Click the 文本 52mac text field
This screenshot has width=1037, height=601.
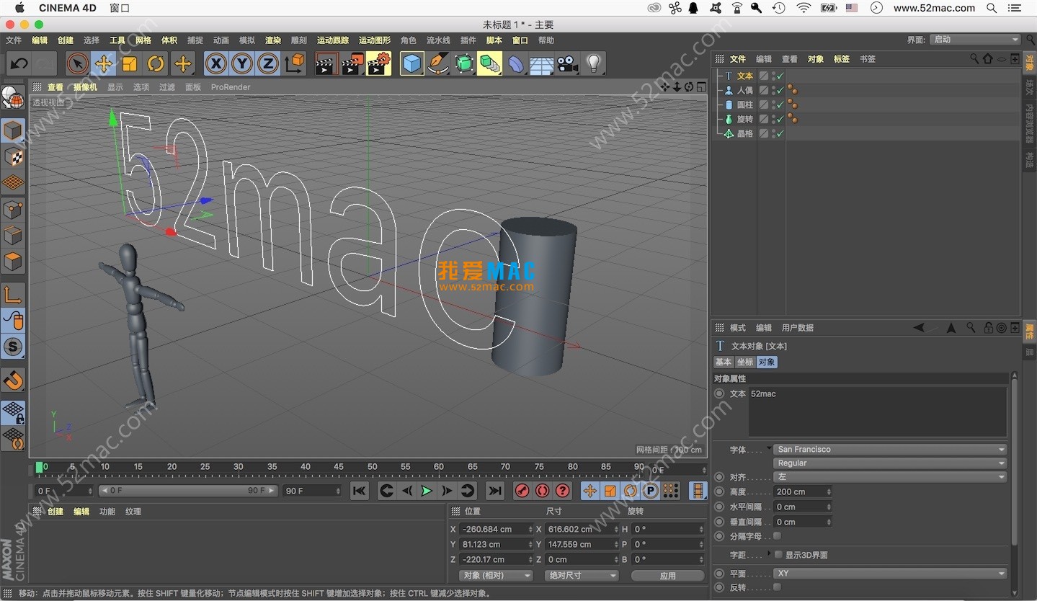pos(877,411)
